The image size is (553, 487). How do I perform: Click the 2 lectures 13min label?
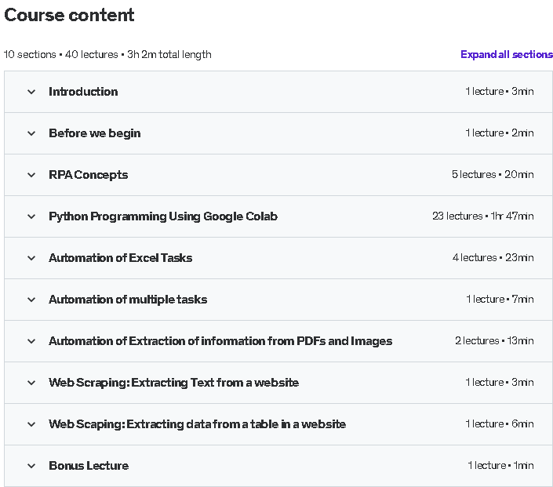pos(494,340)
